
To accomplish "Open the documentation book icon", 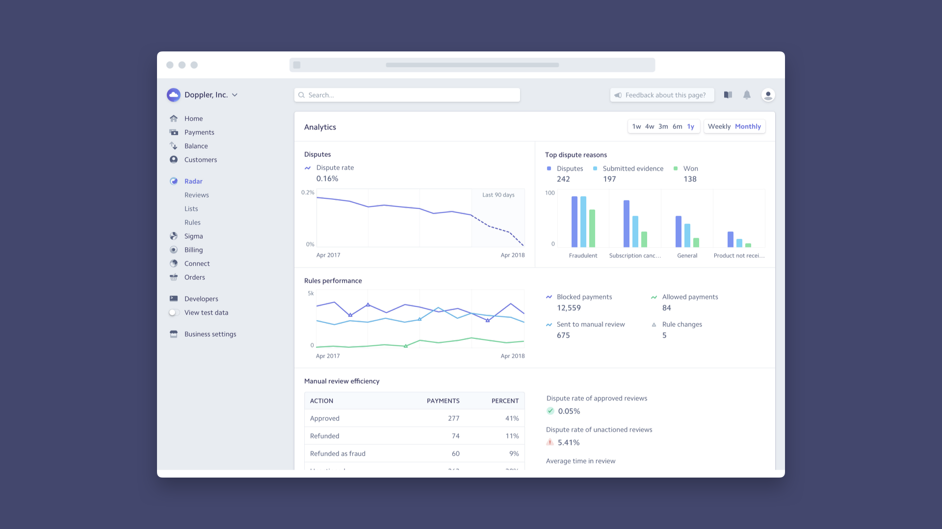I will pyautogui.click(x=728, y=95).
